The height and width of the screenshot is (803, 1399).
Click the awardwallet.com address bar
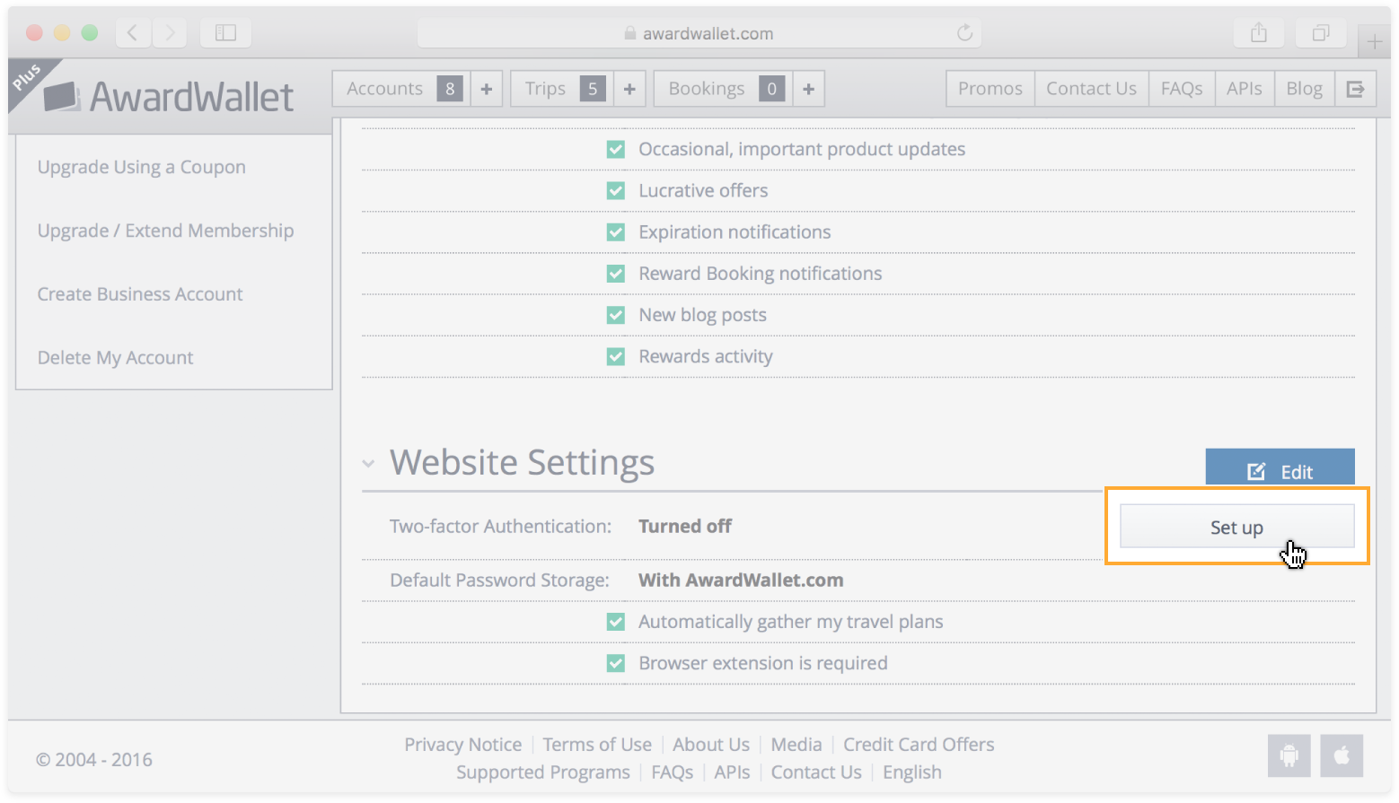coord(699,33)
